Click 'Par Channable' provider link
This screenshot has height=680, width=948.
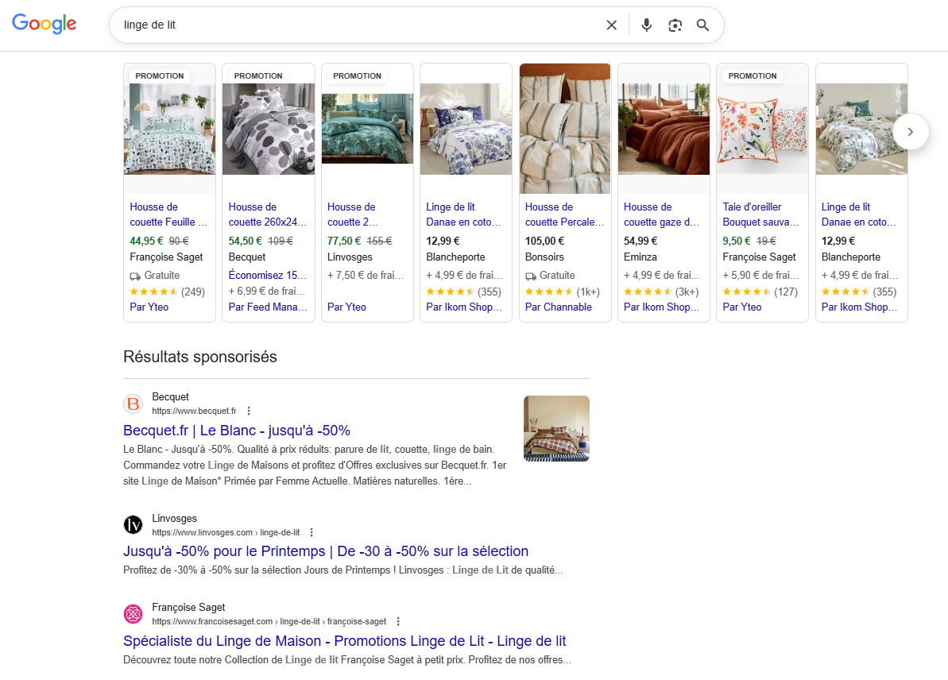click(x=558, y=307)
